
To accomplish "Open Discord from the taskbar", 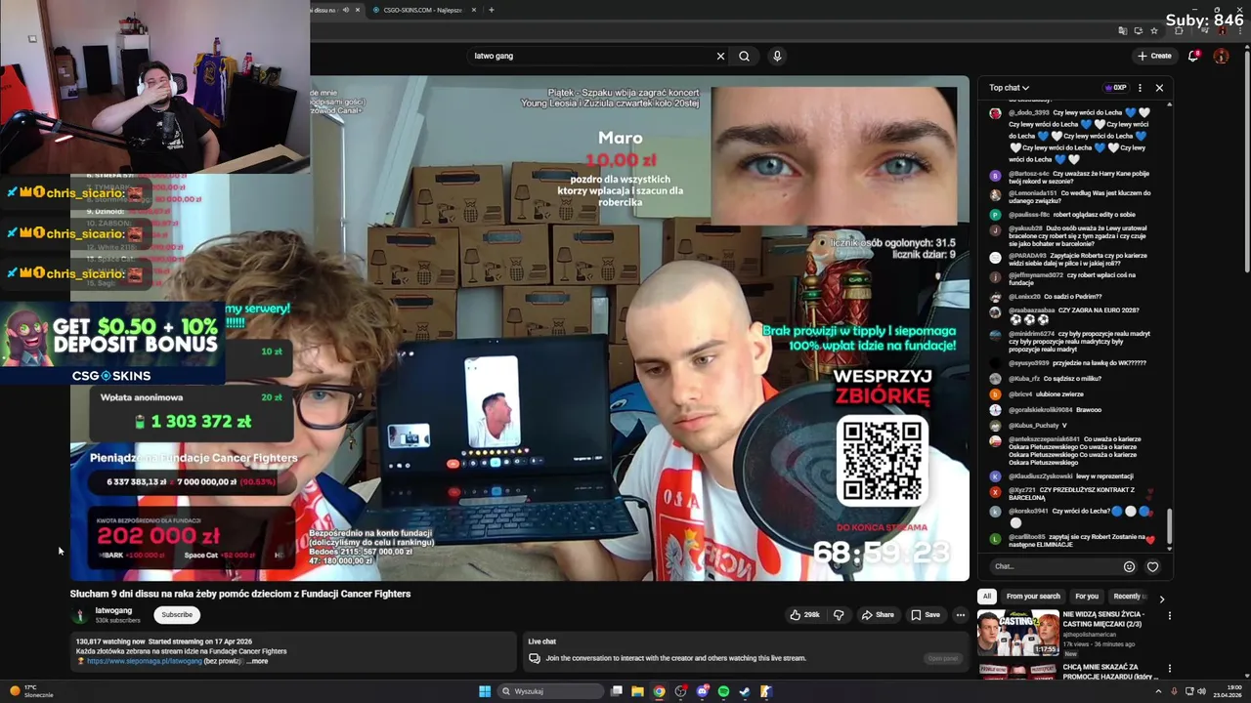I will 702,691.
